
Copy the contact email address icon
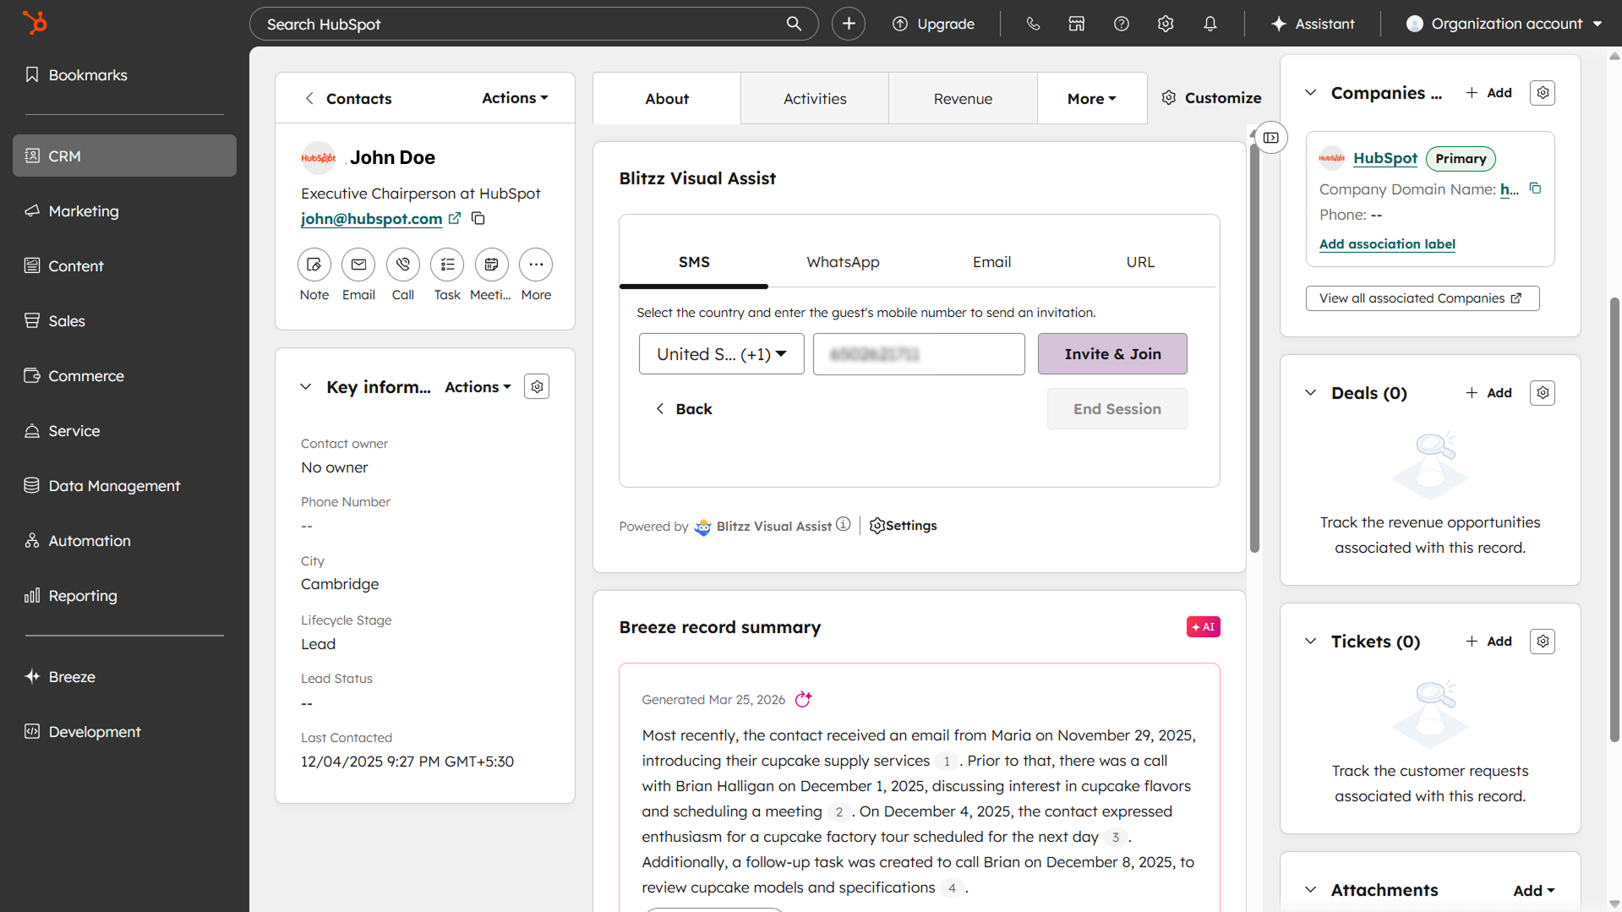tap(478, 218)
